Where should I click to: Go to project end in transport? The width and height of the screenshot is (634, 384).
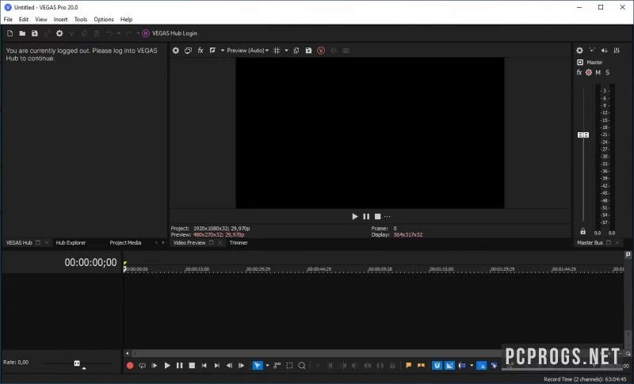[216, 366]
